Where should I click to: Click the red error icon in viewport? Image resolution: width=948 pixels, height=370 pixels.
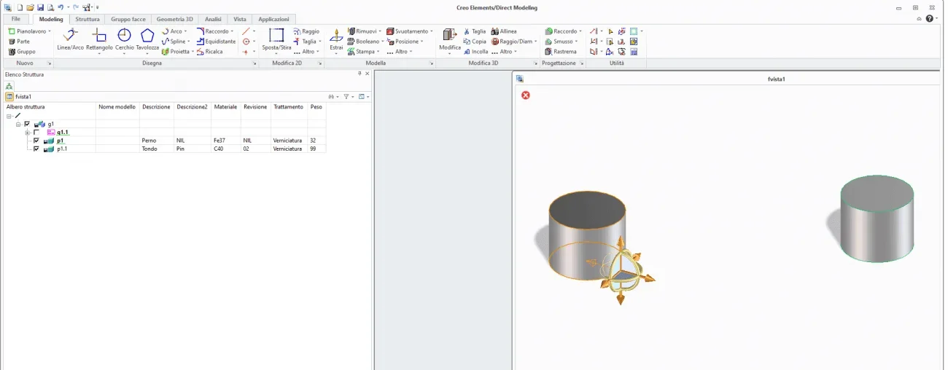526,95
